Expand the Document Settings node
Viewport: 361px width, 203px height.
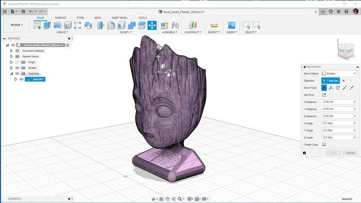[x=11, y=51]
